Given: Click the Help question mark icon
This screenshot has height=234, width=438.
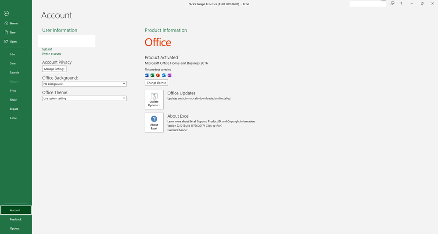Looking at the screenshot, I should (x=401, y=3).
